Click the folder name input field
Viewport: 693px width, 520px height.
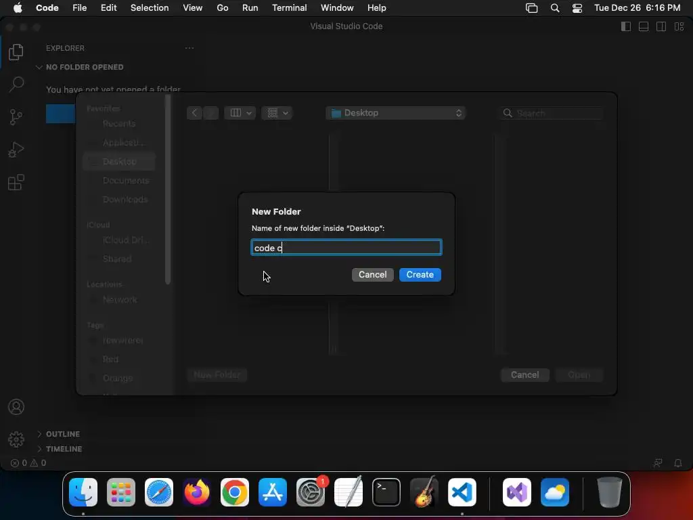coord(346,248)
